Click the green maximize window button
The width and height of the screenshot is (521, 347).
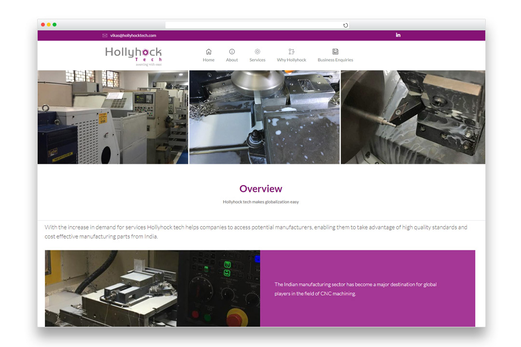[x=55, y=25]
